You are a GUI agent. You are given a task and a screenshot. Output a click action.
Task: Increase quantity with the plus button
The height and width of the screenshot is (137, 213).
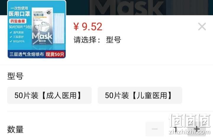click(x=196, y=129)
